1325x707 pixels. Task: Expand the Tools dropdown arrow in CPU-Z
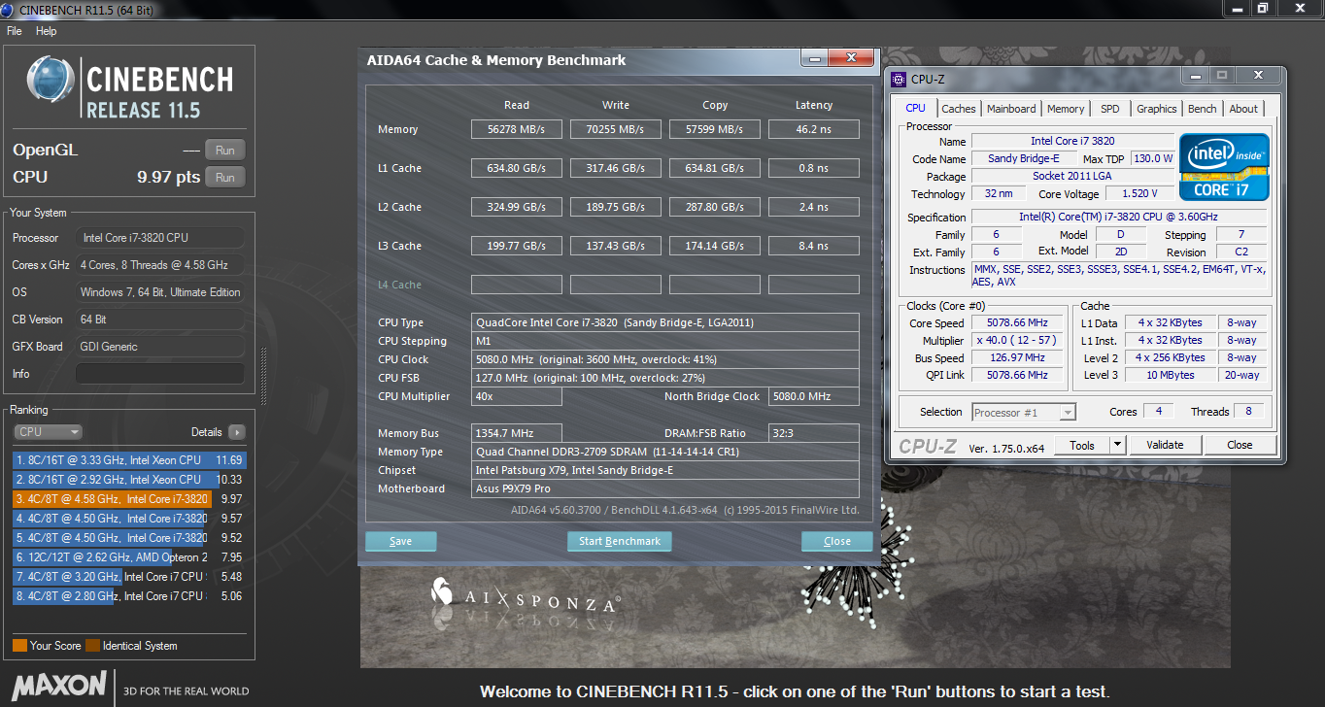point(1117,445)
